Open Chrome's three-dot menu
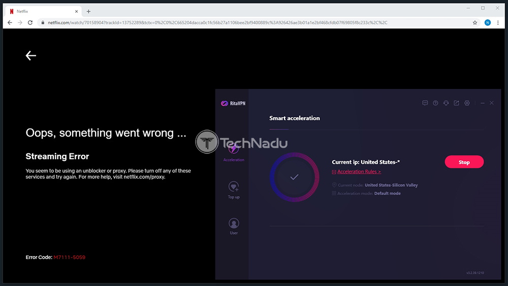The image size is (508, 286). click(498, 23)
